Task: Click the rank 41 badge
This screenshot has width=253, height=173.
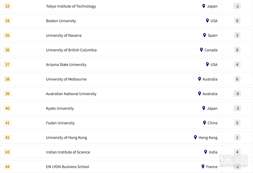Action: click(7, 123)
